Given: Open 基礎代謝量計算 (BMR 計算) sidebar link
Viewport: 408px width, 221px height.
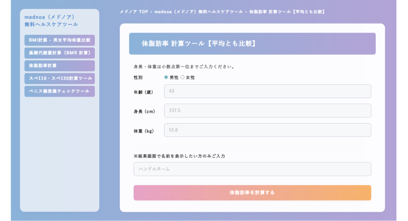Looking at the screenshot, I should pos(60,53).
